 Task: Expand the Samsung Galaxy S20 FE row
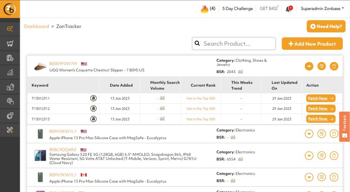tap(309, 156)
